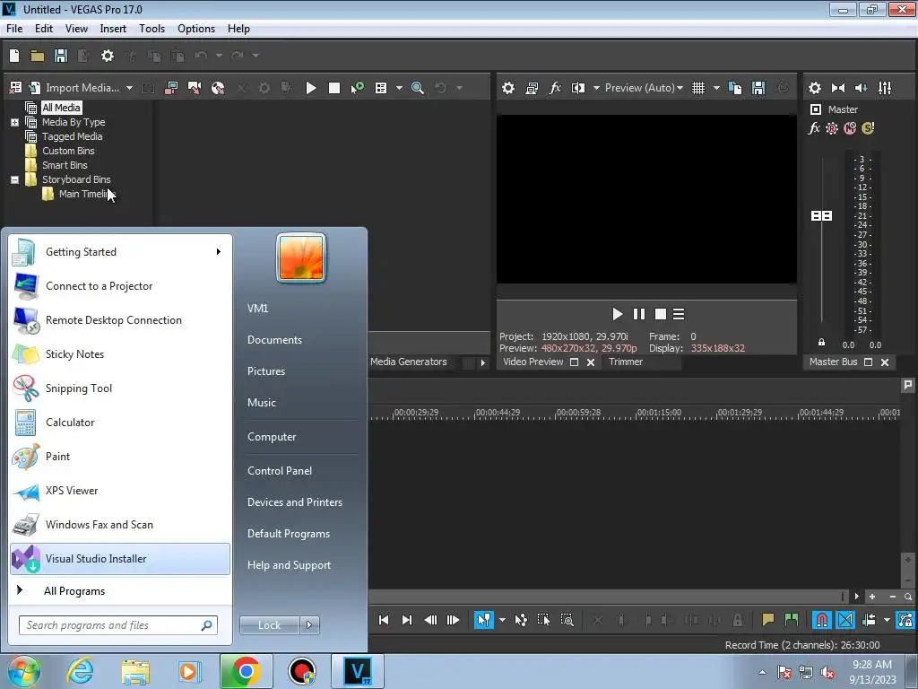Go to start of timeline
The height and width of the screenshot is (689, 918).
tap(384, 620)
